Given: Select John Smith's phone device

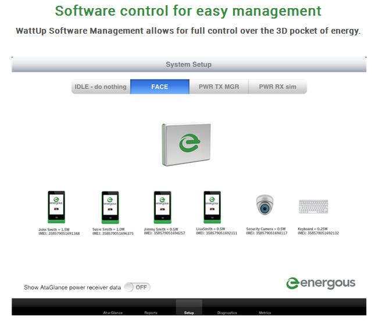Looking at the screenshot, I should pos(56,207).
